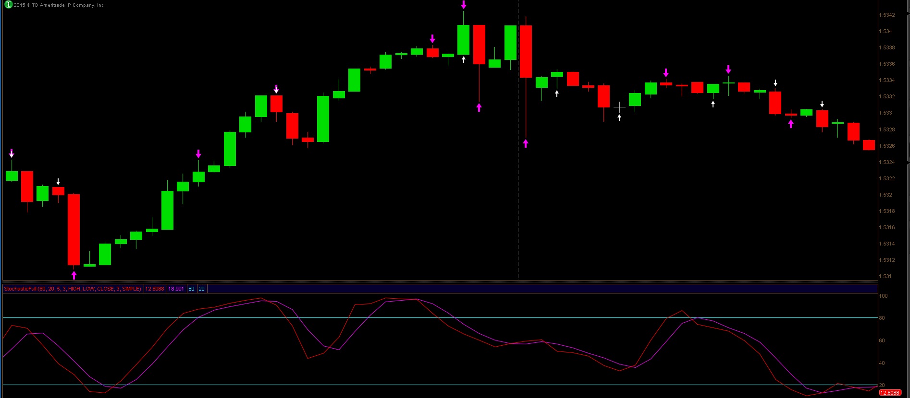Screen dimensions: 910x398
Task: Click the red 12.8088 bubble on the stochastic axis
Action: click(889, 393)
